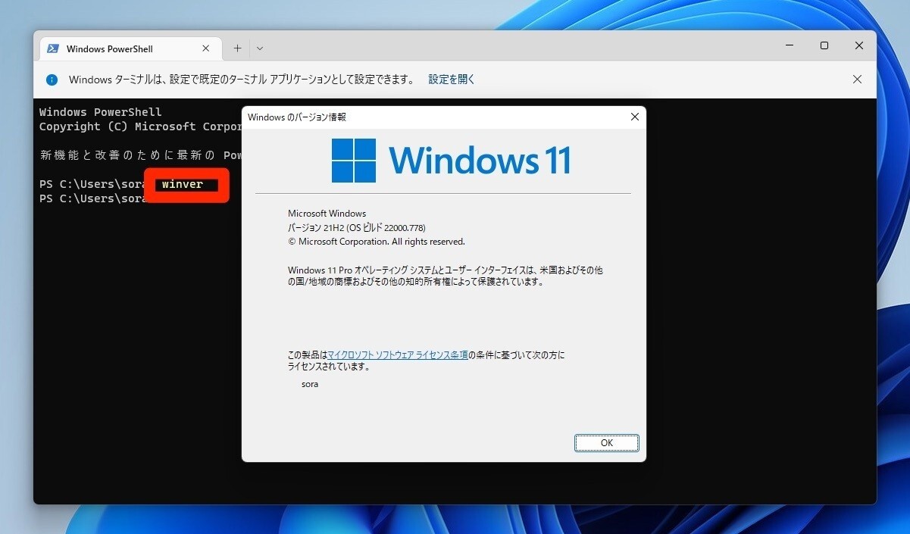The height and width of the screenshot is (534, 910).
Task: Click the Windows ターミナル notification message text
Action: coord(242,79)
